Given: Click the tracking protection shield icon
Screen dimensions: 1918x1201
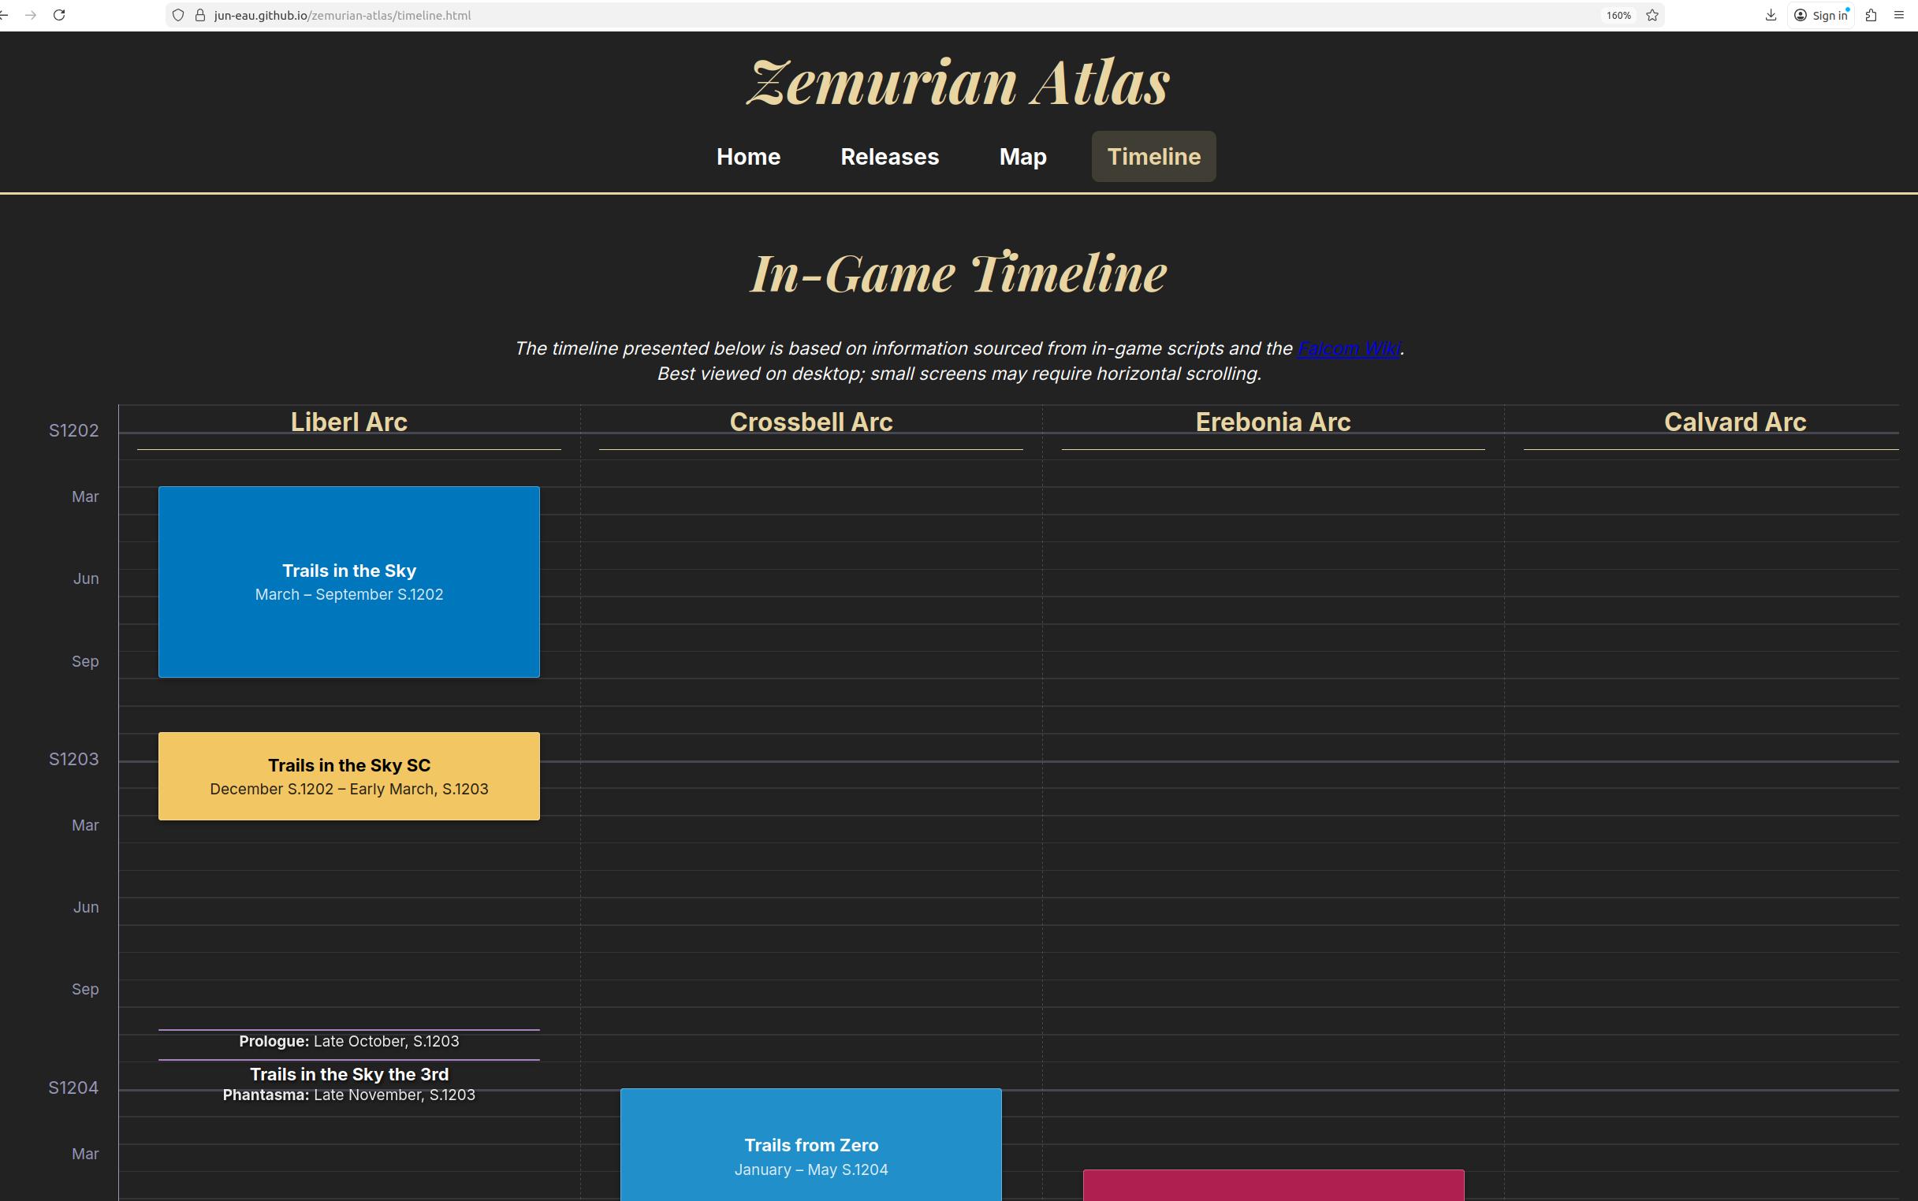Looking at the screenshot, I should (x=178, y=15).
